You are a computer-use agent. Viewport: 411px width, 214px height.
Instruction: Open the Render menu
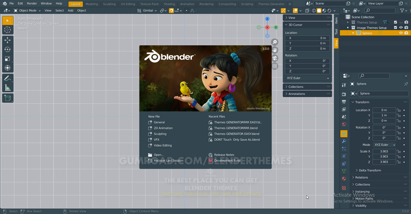(x=32, y=4)
